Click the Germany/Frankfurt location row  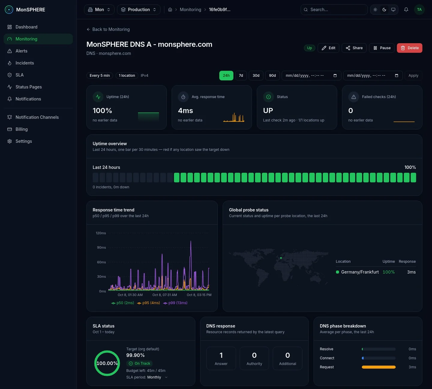point(376,272)
